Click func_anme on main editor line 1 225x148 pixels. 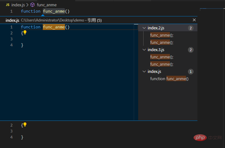point(54,11)
